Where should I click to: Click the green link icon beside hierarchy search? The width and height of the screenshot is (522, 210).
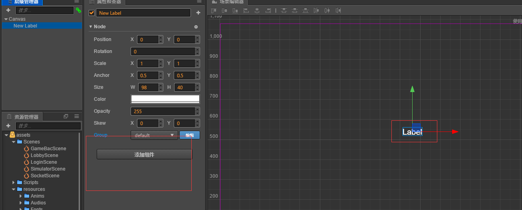click(x=78, y=10)
